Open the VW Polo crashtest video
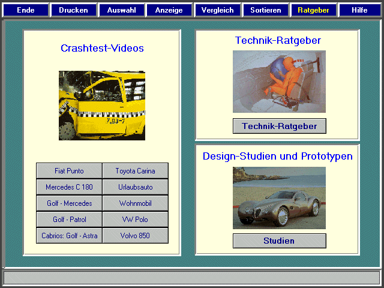 (135, 220)
